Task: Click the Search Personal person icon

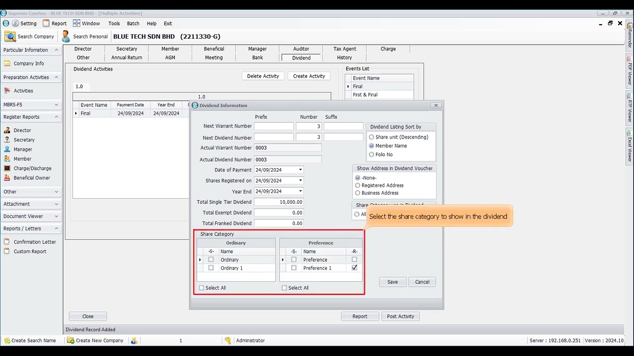Action: pyautogui.click(x=66, y=36)
